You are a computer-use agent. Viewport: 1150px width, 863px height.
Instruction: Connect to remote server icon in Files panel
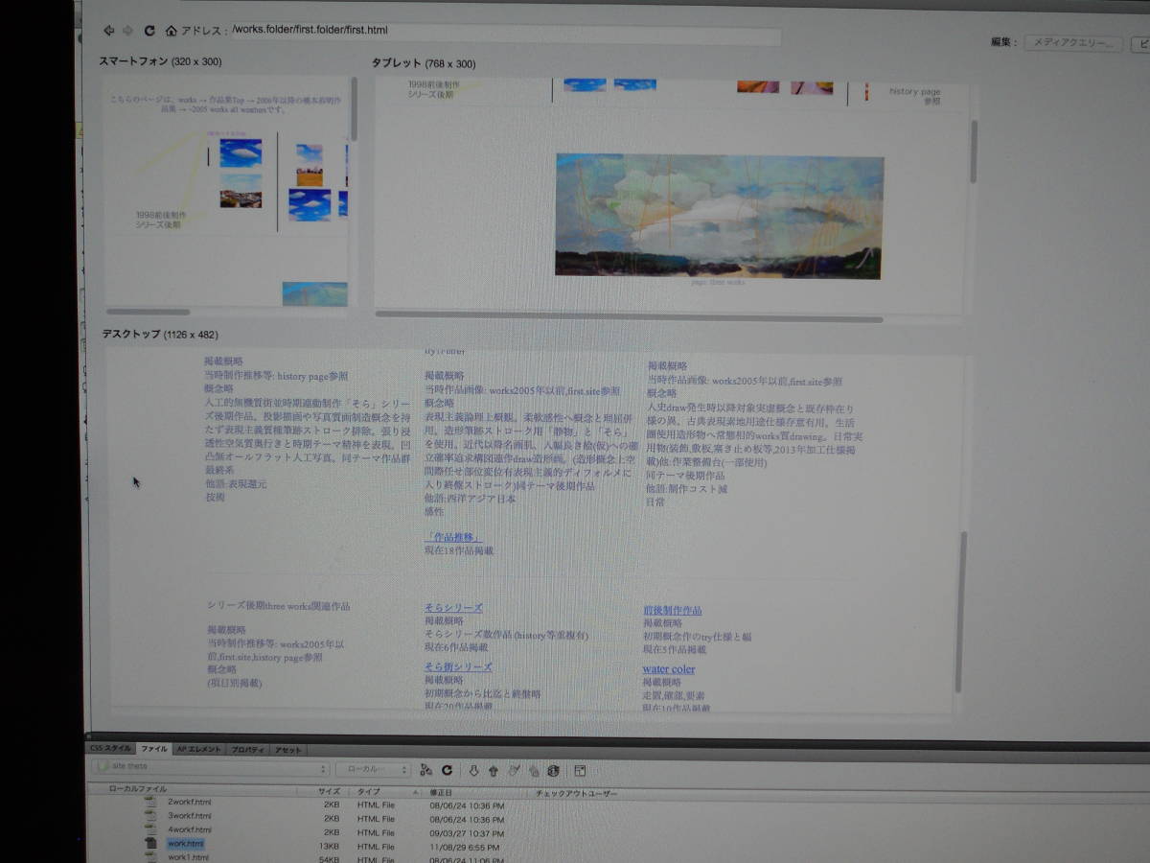coord(426,770)
